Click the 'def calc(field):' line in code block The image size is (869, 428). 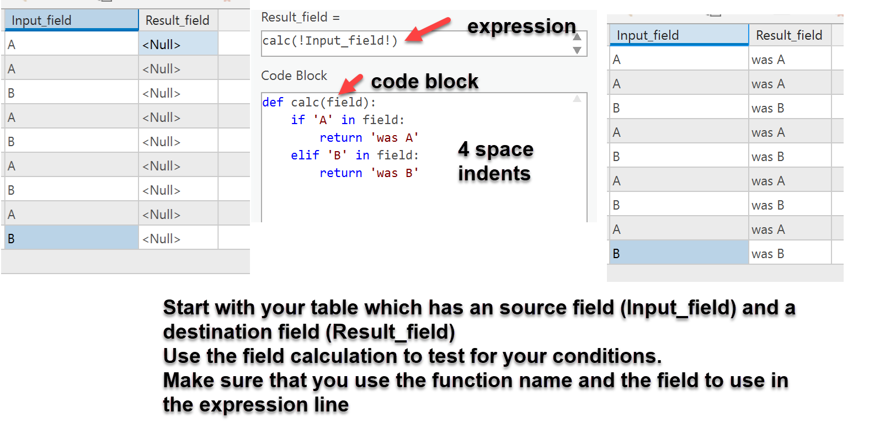319,103
